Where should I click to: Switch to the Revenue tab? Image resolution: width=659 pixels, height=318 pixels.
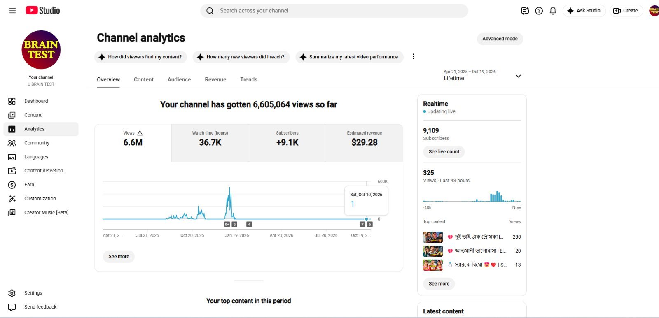pos(215,80)
